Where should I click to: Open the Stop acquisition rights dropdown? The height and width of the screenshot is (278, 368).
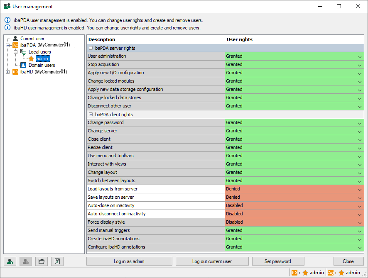(359, 65)
